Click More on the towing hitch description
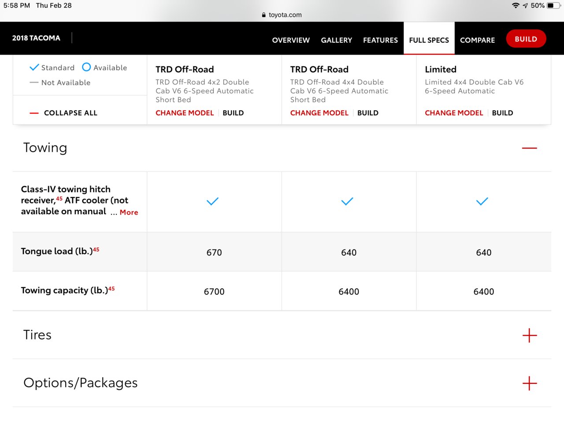The image size is (564, 423). click(x=129, y=212)
